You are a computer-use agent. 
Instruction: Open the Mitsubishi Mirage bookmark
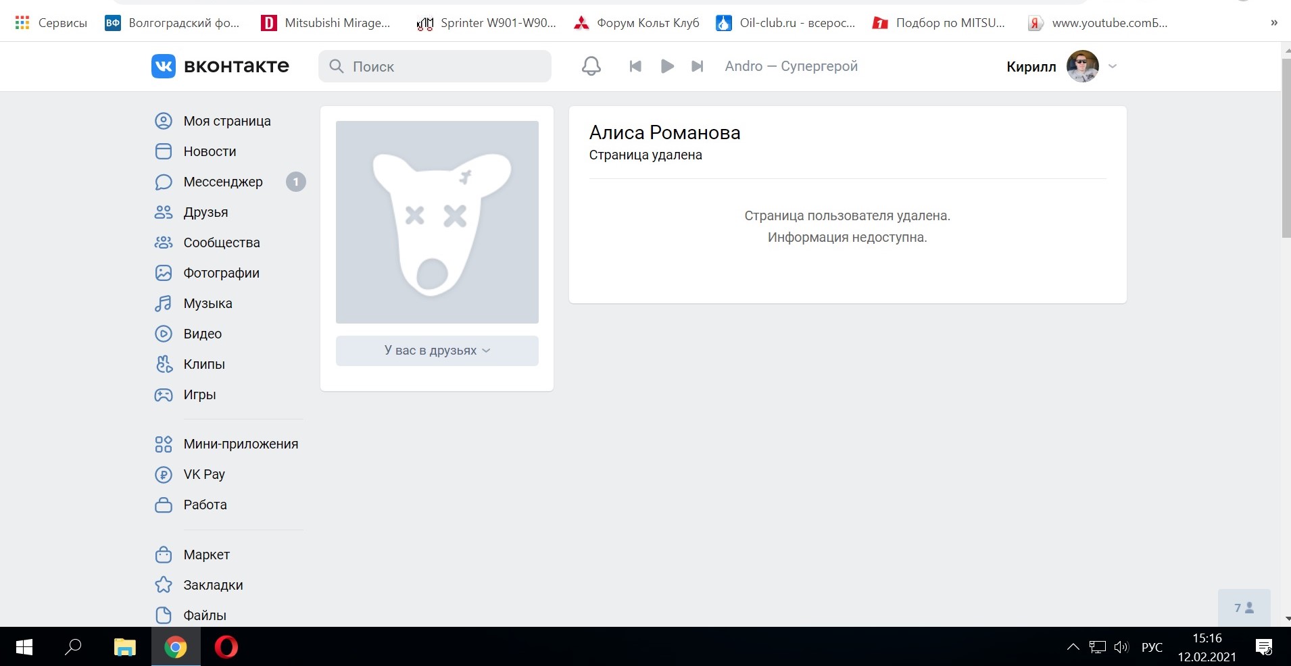coord(326,23)
